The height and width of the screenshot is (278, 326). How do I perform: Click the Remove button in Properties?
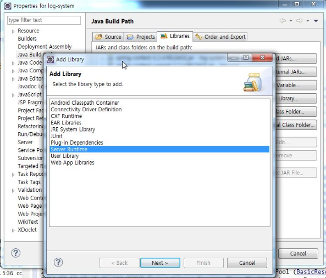click(x=296, y=156)
